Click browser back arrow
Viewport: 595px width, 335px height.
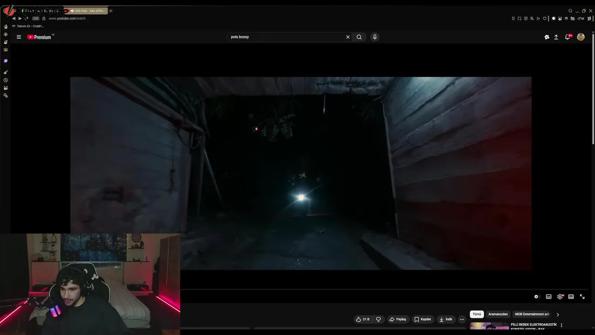pyautogui.click(x=13, y=18)
